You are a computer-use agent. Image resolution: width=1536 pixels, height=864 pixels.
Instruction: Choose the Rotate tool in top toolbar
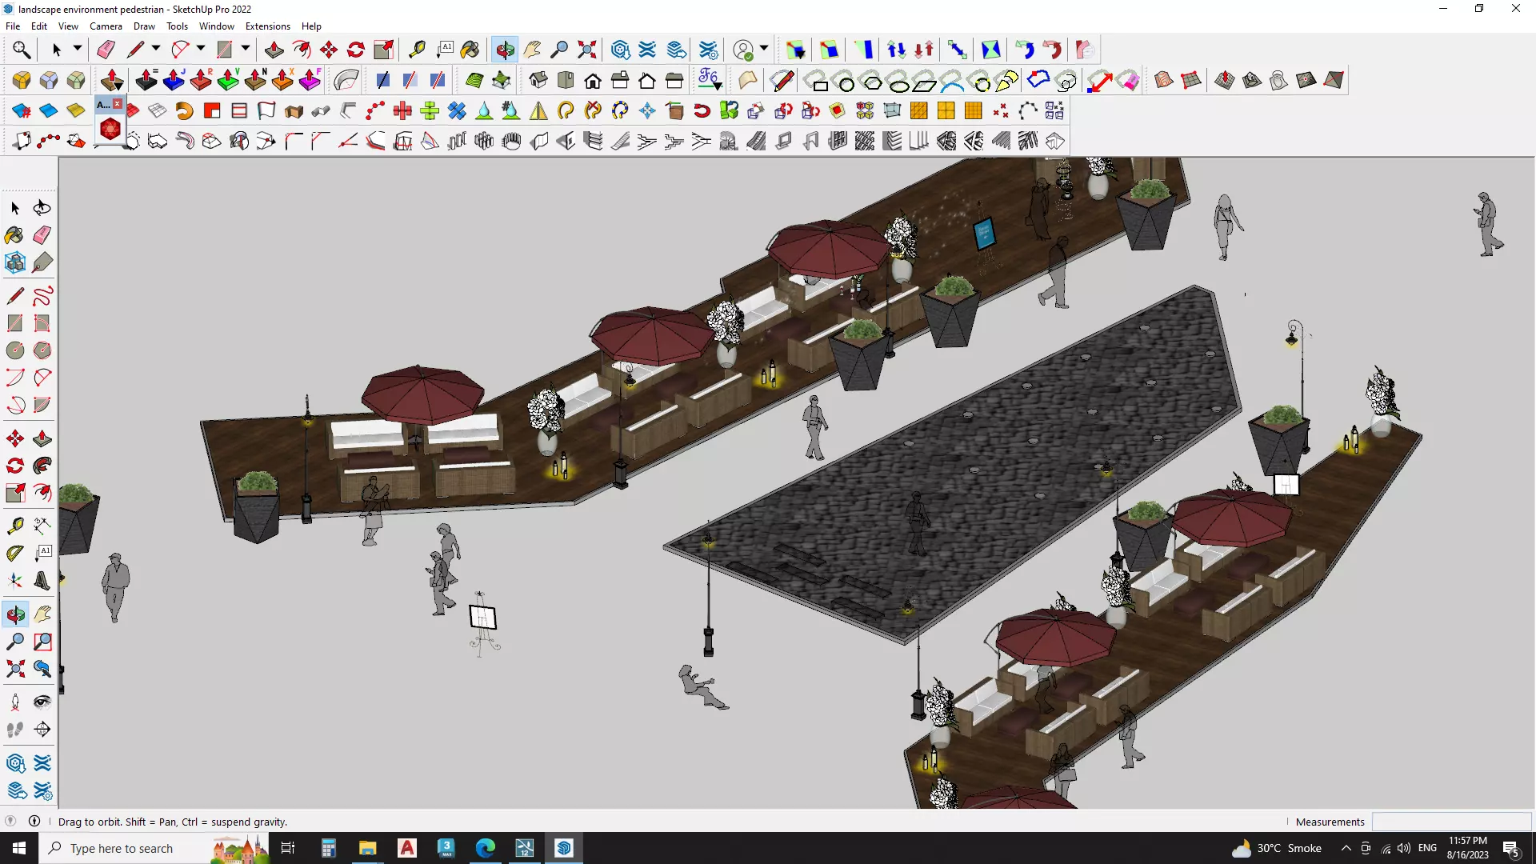(356, 50)
